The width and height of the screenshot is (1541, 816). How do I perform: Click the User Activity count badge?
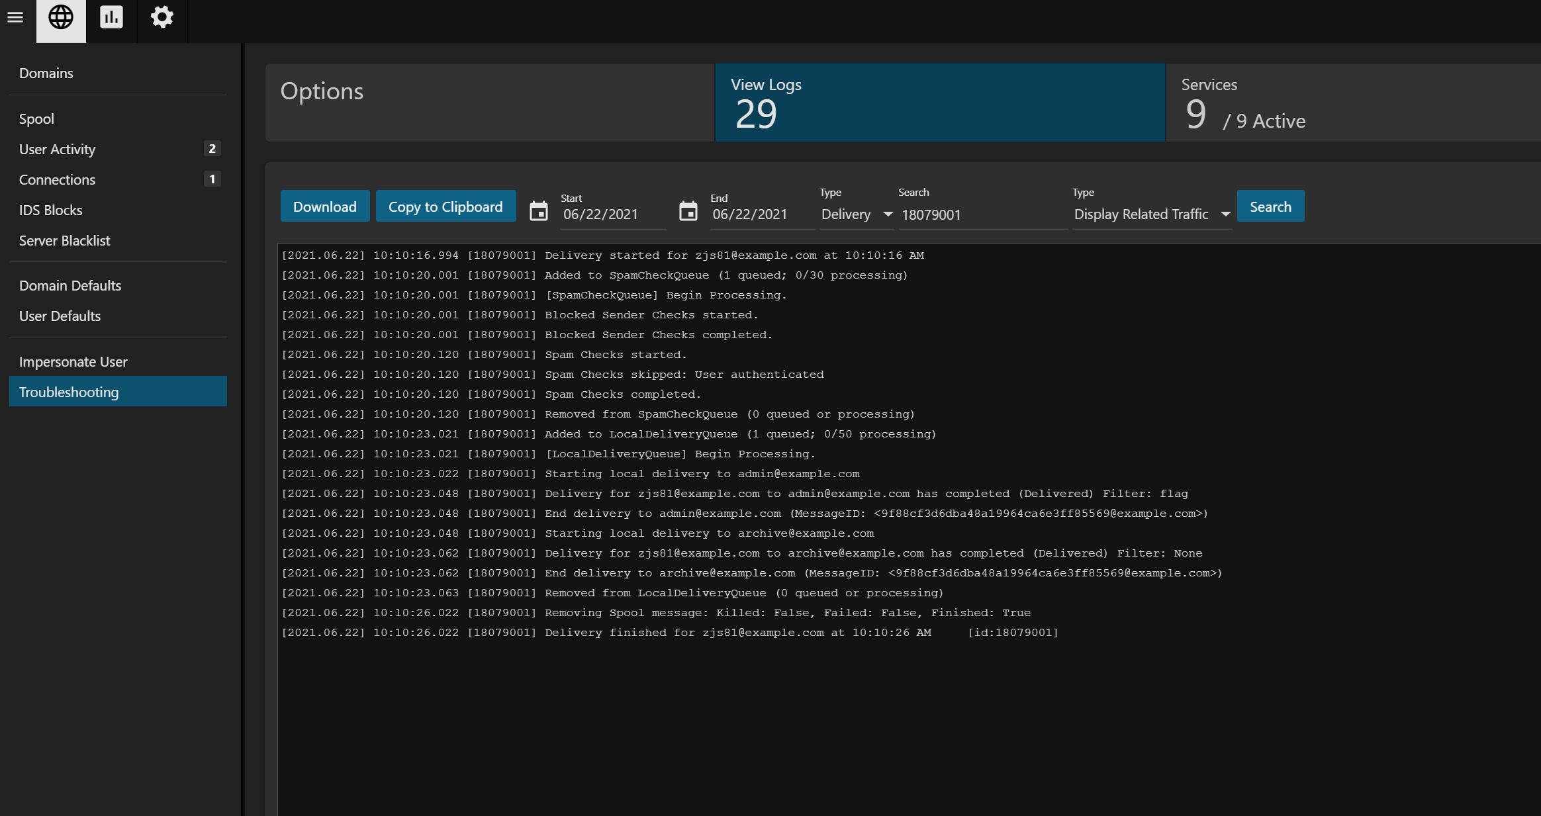pos(212,149)
